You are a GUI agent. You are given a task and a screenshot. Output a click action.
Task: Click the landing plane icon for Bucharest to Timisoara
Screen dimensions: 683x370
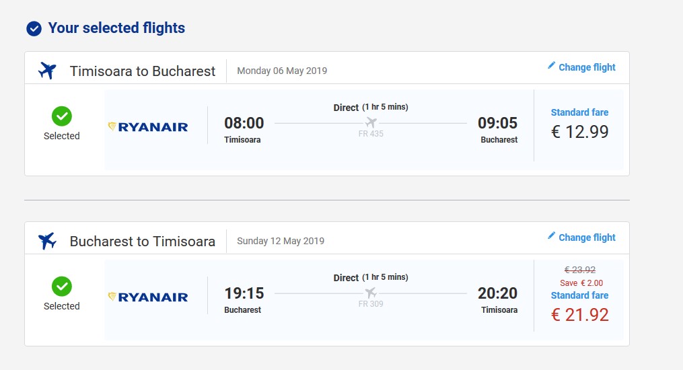(x=47, y=241)
